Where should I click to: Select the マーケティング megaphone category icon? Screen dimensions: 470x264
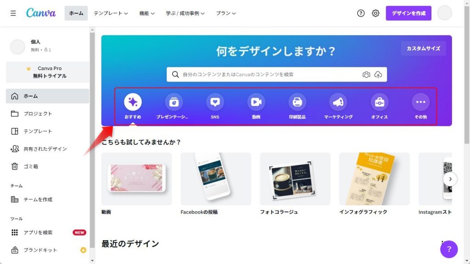click(x=338, y=102)
